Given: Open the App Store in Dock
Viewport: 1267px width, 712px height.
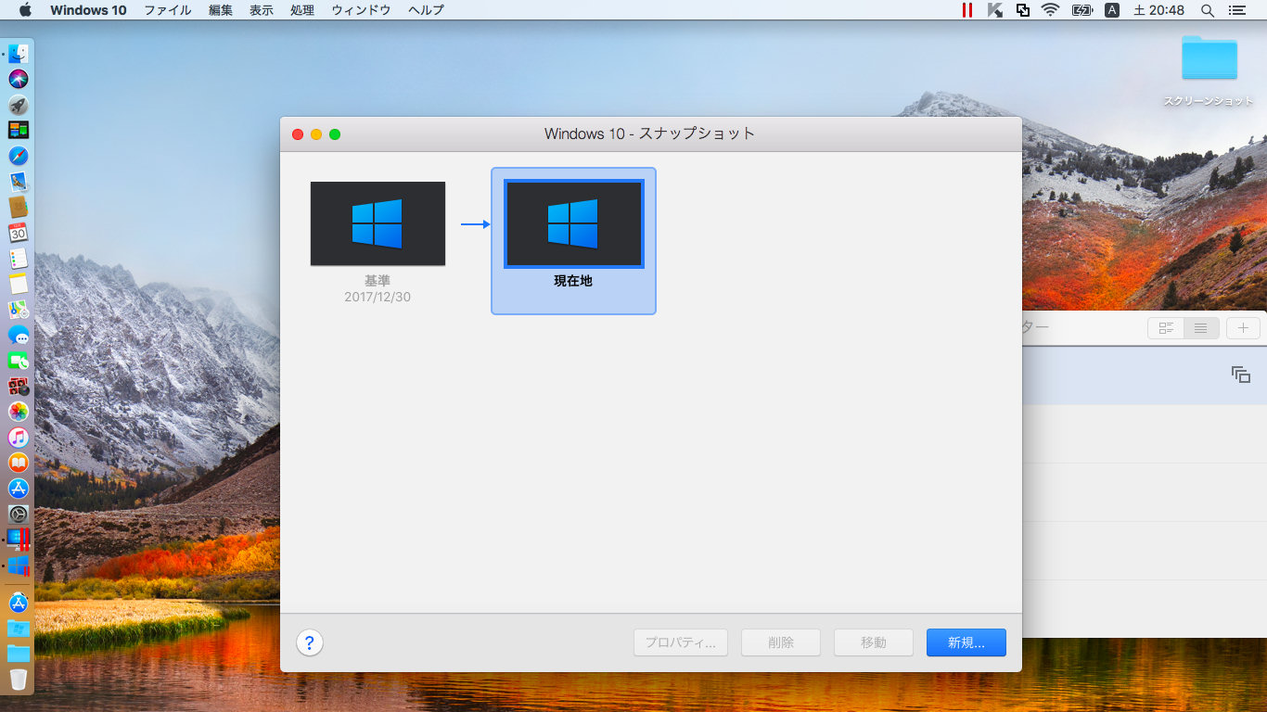Looking at the screenshot, I should (19, 488).
